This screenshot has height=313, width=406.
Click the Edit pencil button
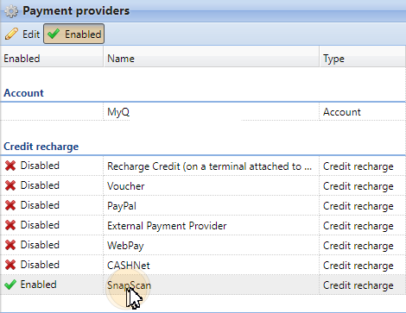coord(22,34)
